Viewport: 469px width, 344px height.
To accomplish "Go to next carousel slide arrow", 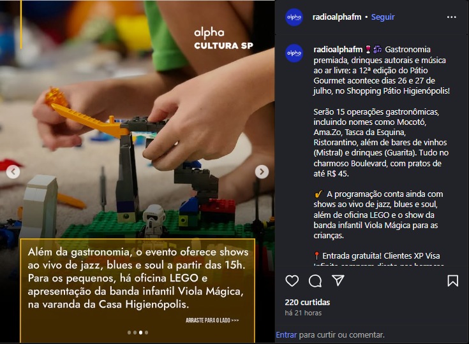I will (262, 172).
